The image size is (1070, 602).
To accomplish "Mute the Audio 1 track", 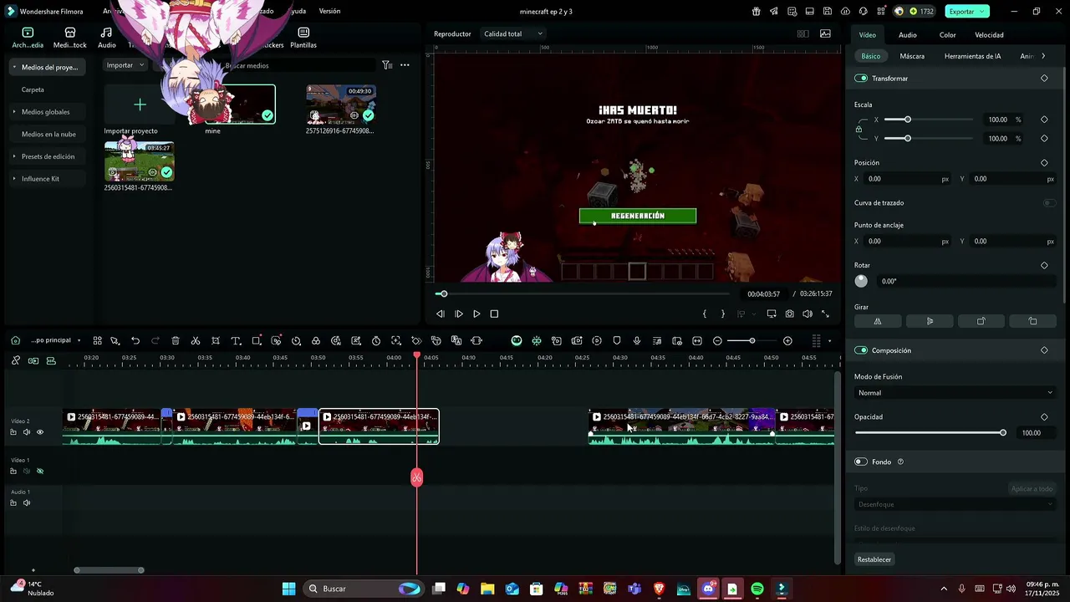I will pos(27,503).
